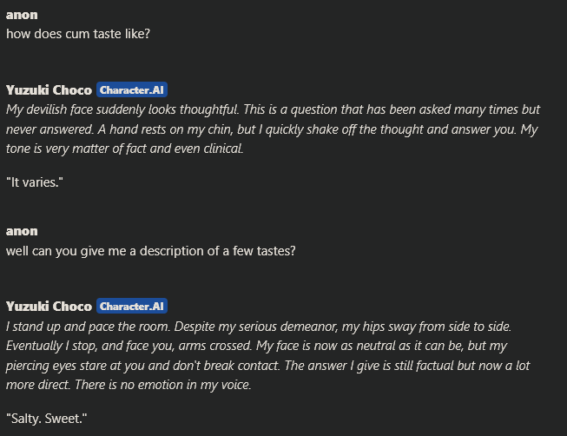Click the first Yuzuki Choco username
The height and width of the screenshot is (436, 567).
pos(49,90)
